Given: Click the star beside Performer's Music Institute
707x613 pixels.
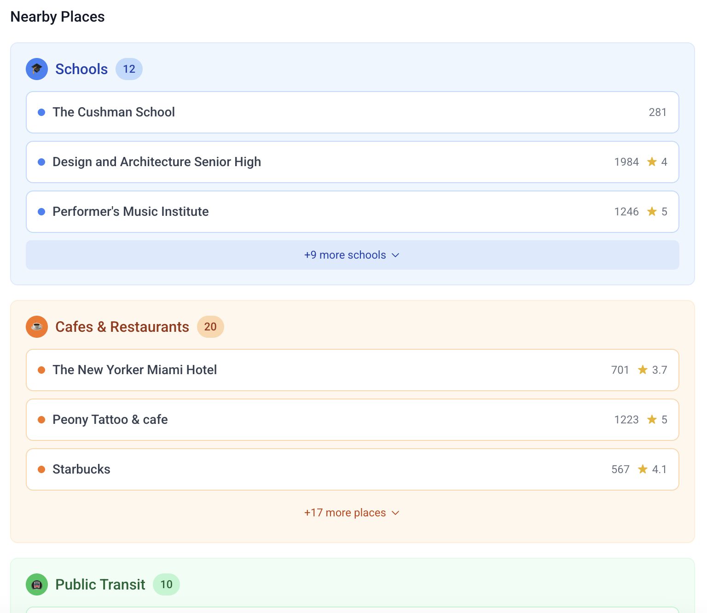Looking at the screenshot, I should [652, 212].
